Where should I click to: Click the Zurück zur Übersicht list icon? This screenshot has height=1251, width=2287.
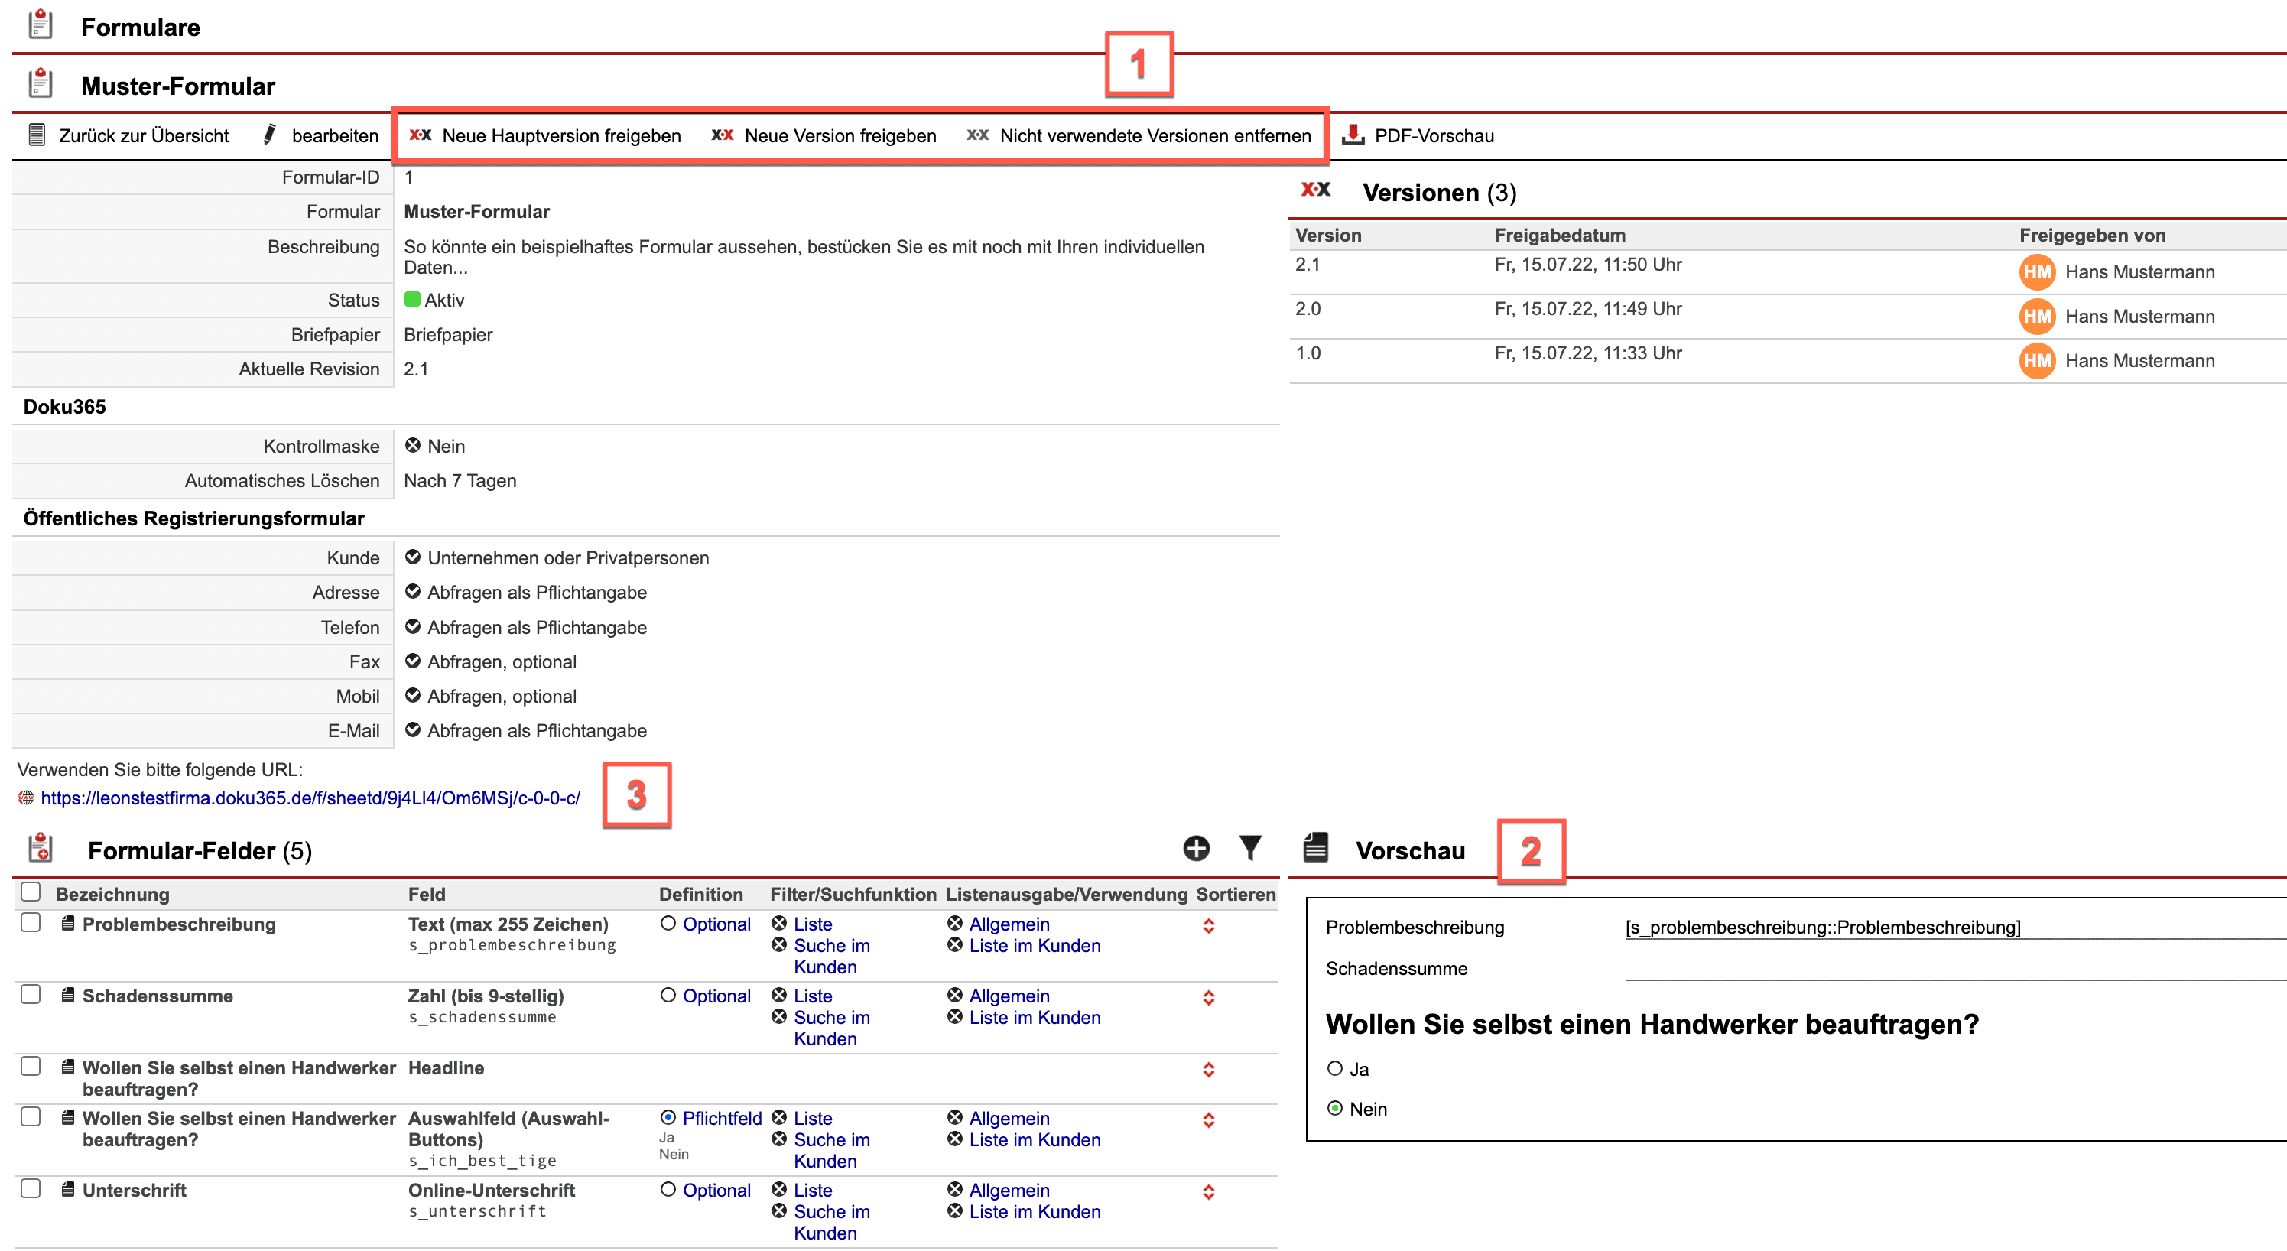(37, 135)
